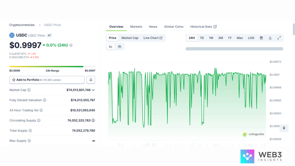Click info icon after circulating supply value
The height and width of the screenshot is (166, 295).
(x=93, y=120)
